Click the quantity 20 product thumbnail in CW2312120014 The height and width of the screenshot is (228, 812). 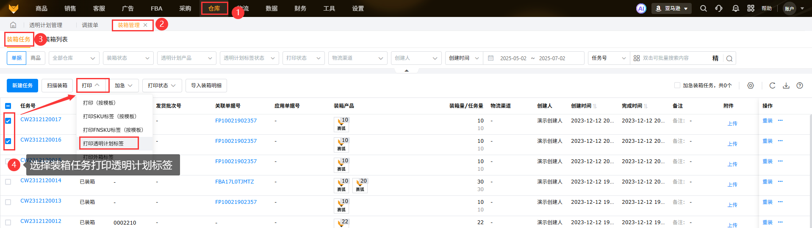point(360,185)
